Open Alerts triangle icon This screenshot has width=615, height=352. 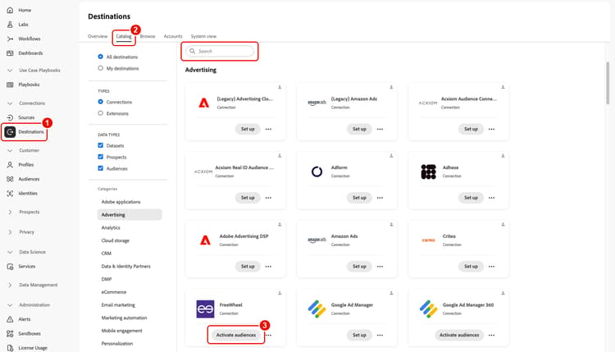pos(10,319)
